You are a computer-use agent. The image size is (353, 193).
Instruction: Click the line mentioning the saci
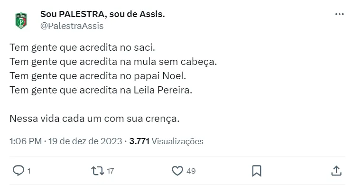82,48
